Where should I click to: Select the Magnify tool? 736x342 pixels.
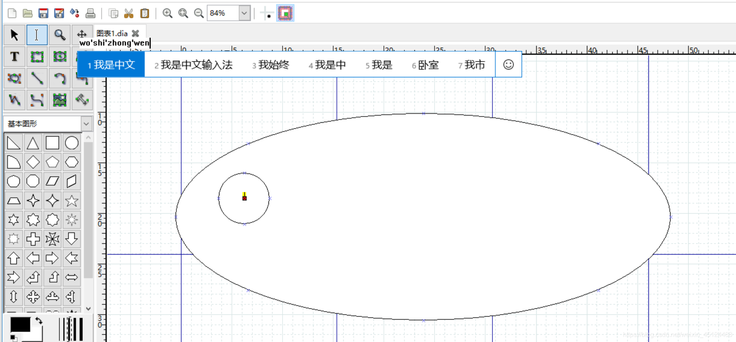click(x=59, y=35)
